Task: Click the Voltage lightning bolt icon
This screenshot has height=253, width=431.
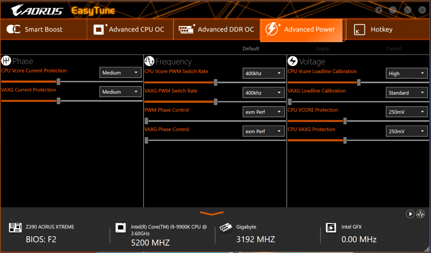Action: (x=293, y=61)
